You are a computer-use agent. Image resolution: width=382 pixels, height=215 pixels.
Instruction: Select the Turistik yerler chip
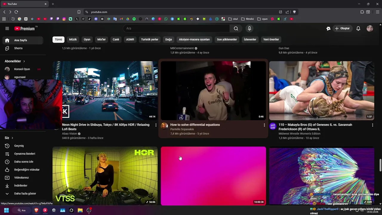click(150, 39)
